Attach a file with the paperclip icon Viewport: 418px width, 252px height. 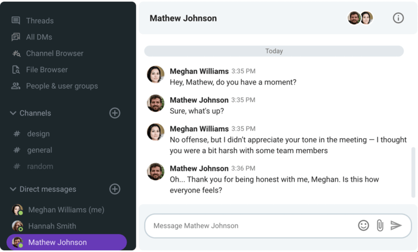click(x=380, y=225)
